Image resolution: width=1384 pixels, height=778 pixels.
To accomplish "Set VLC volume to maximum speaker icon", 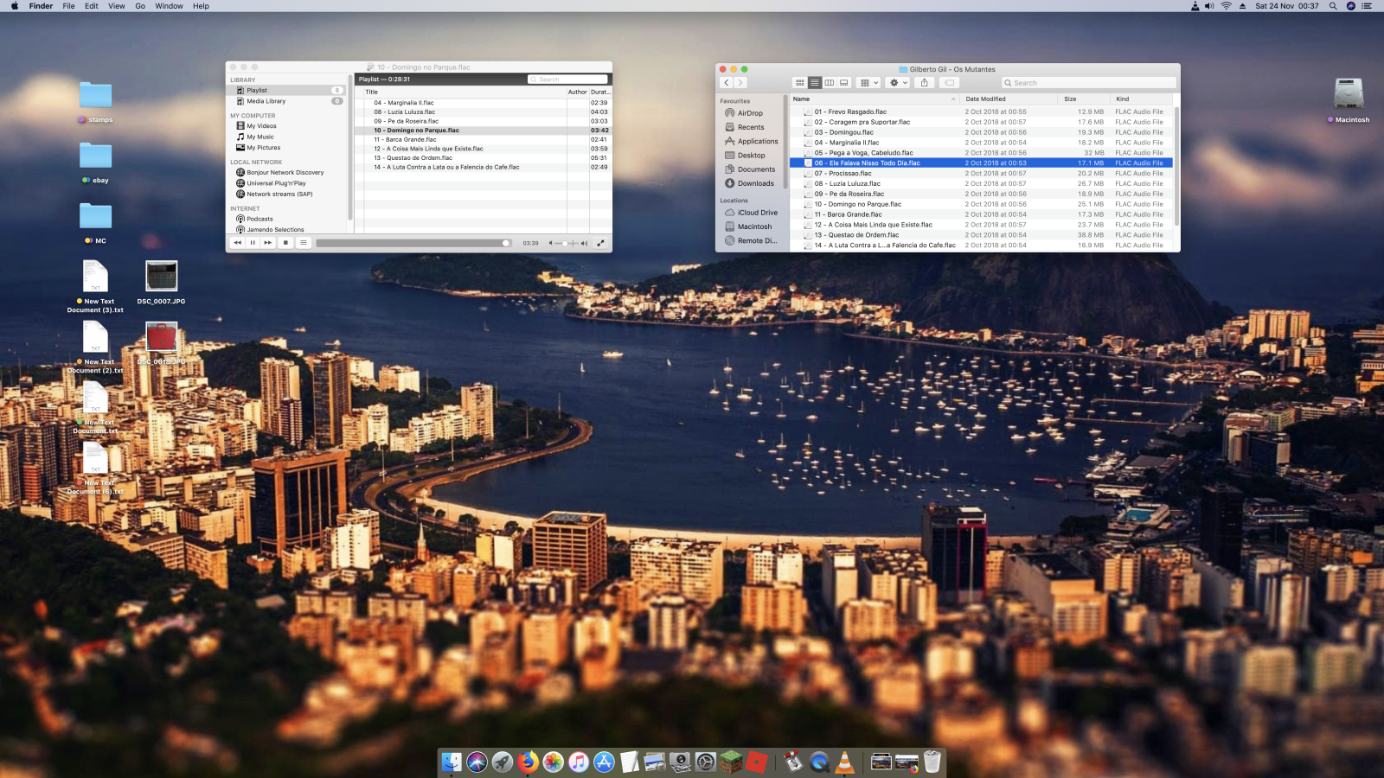I will click(x=584, y=243).
